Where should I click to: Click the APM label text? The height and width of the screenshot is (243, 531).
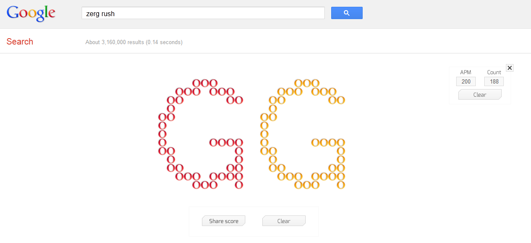(x=466, y=73)
